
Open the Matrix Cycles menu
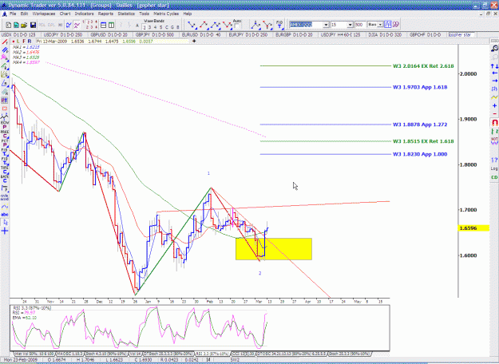click(166, 14)
